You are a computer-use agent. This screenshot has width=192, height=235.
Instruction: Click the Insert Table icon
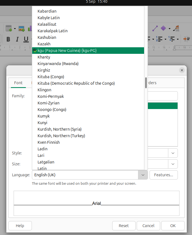(8, 28)
